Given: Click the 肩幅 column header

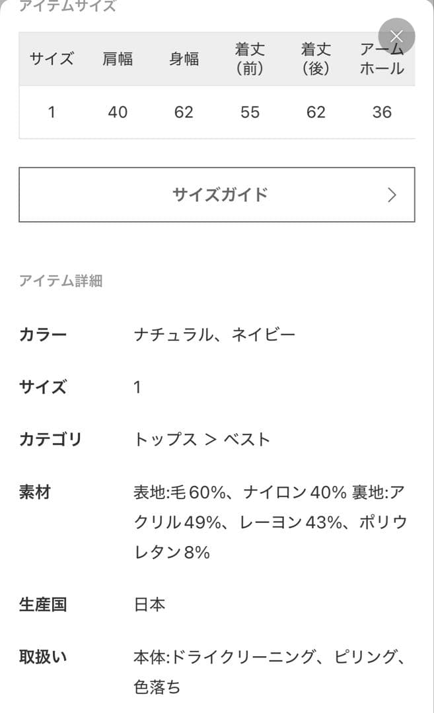Looking at the screenshot, I should click(x=118, y=58).
